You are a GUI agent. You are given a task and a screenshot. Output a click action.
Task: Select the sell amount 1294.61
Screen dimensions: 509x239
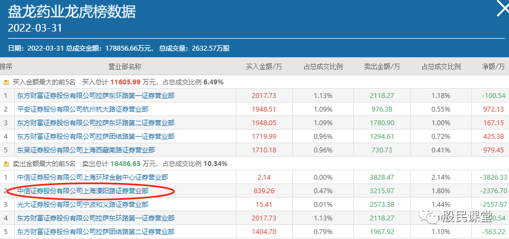(382, 137)
